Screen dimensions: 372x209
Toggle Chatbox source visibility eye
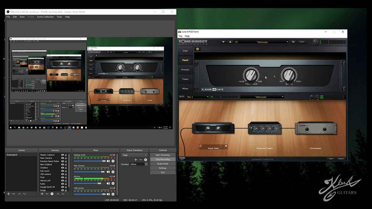click(x=62, y=168)
